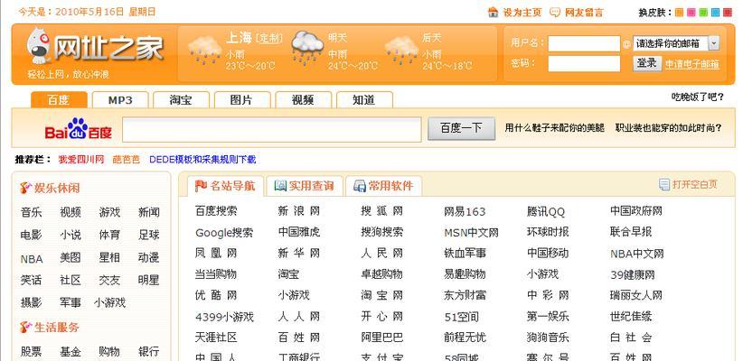743x361 pixels.
Task: Click the page icon beside 打开空白页
Action: [664, 184]
